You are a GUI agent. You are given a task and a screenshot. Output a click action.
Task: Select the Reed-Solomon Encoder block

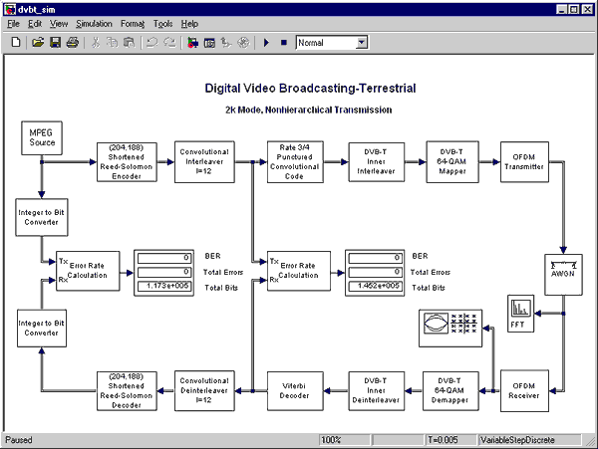click(x=127, y=162)
